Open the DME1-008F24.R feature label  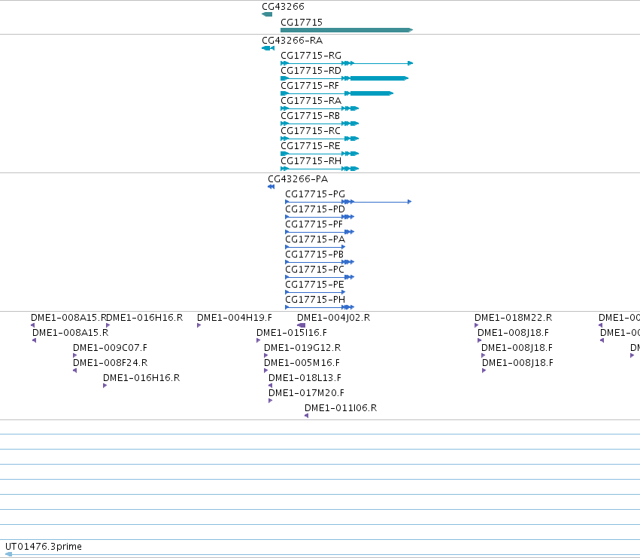click(x=111, y=364)
